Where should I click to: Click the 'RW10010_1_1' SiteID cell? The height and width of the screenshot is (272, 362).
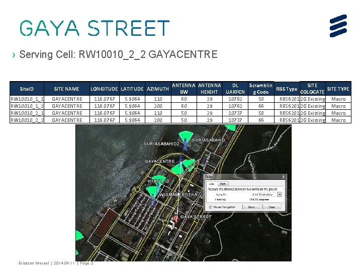click(27, 99)
